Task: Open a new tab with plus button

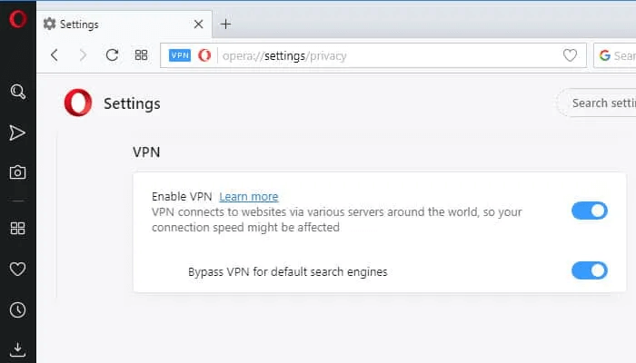Action: coord(226,25)
